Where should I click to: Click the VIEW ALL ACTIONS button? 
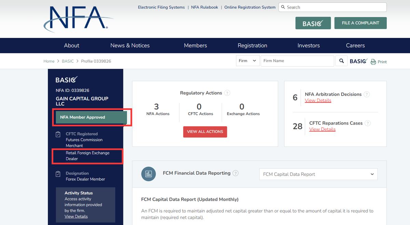pyautogui.click(x=205, y=132)
